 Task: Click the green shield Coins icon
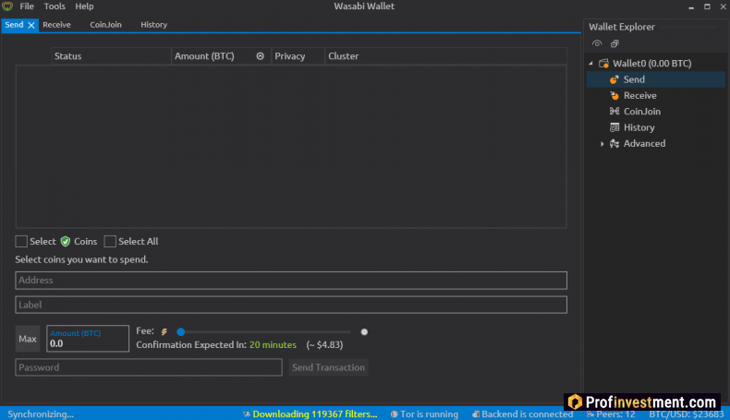pyautogui.click(x=66, y=242)
